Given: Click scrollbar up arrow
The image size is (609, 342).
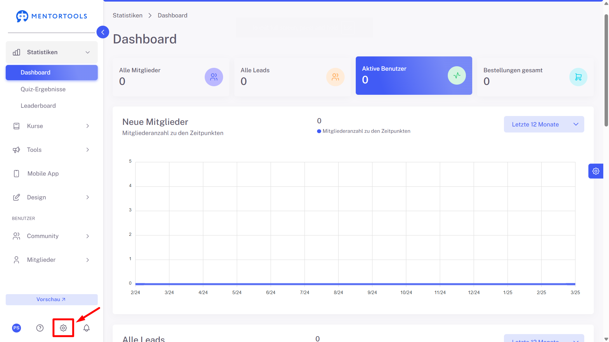Looking at the screenshot, I should coord(606,3).
